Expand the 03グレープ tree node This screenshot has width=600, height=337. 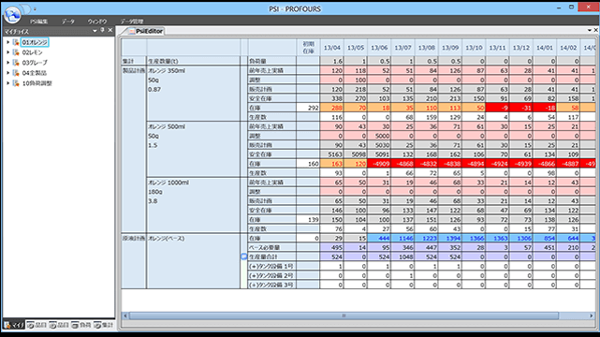[8, 63]
